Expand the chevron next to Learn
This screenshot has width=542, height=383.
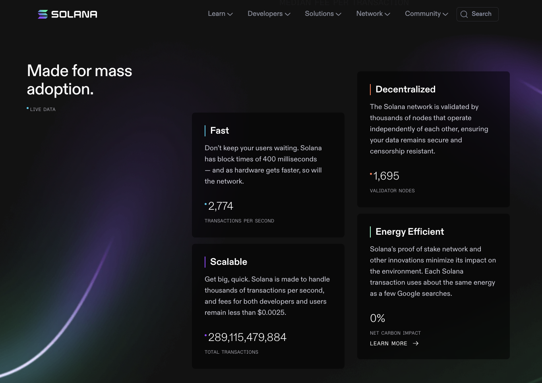point(230,14)
